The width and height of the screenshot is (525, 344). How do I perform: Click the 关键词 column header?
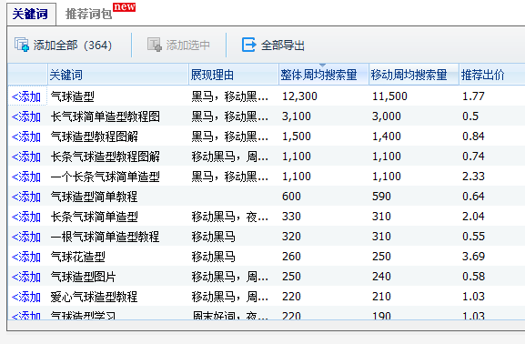click(66, 75)
